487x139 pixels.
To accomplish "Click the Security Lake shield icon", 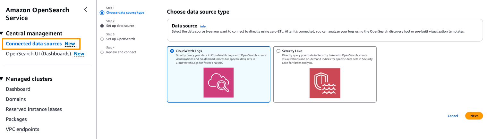I will (x=325, y=83).
